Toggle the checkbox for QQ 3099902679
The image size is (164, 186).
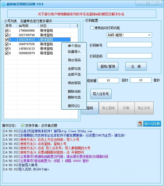click(7, 53)
